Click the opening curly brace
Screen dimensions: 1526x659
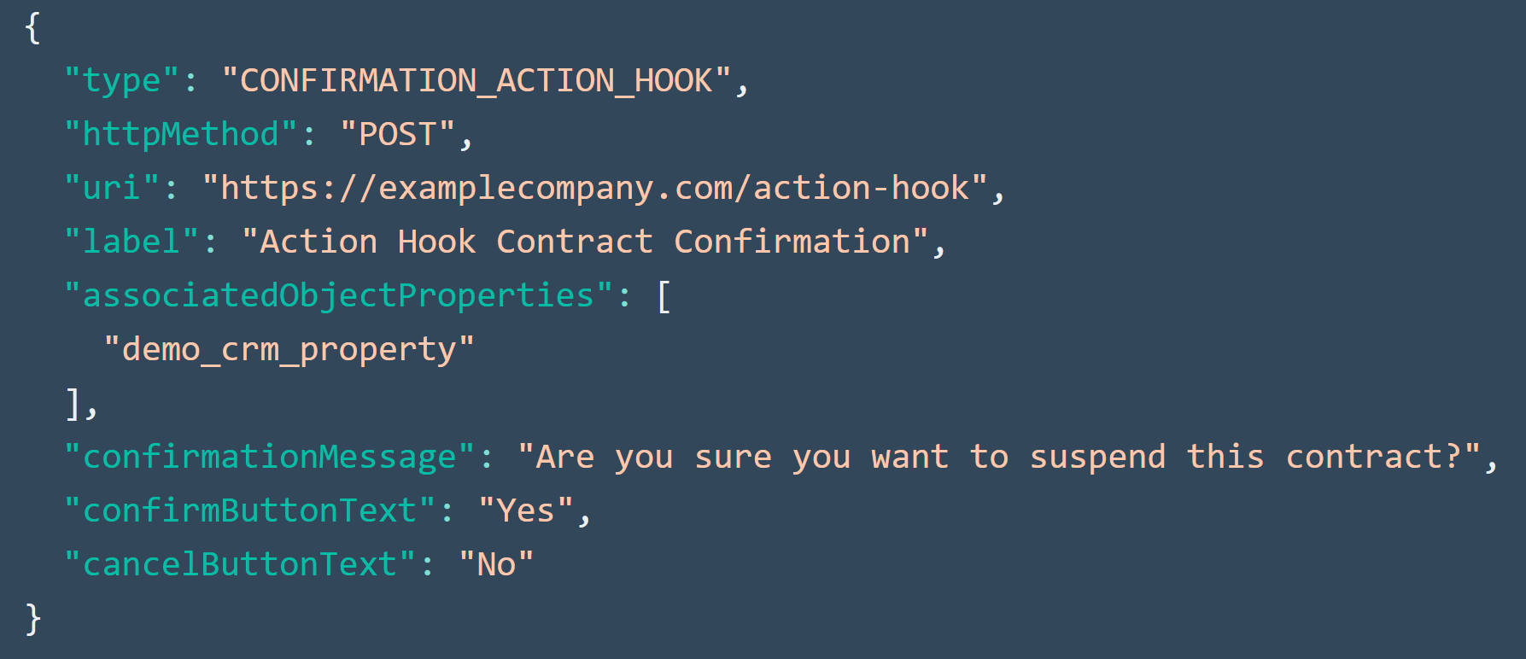coord(32,27)
